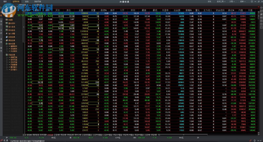Click 页面管理 in the sidebar tree

pos(14,65)
